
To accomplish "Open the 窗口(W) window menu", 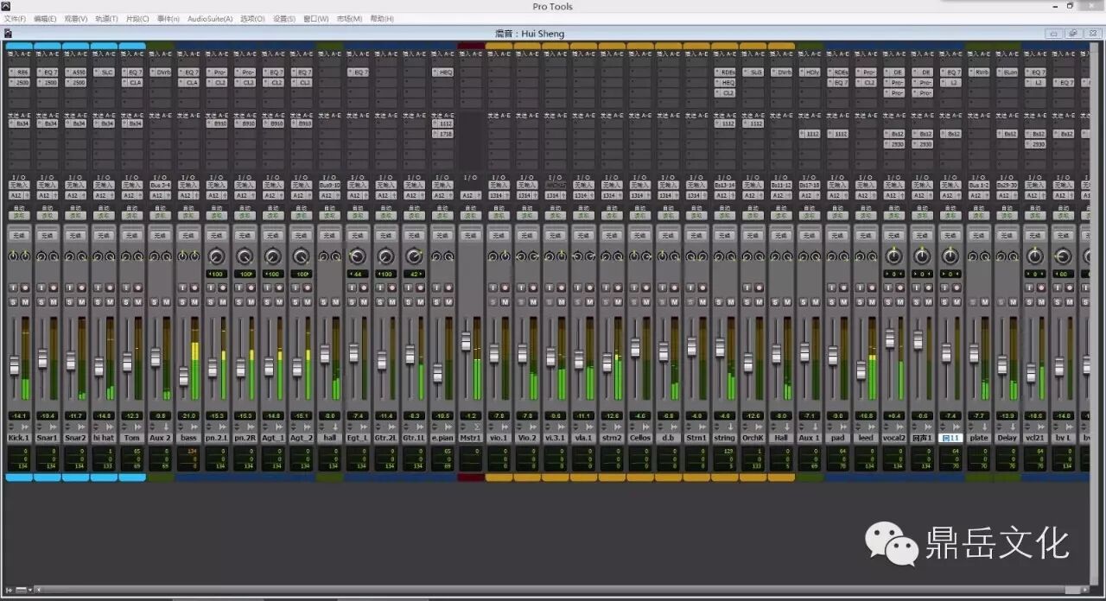I will tap(316, 18).
